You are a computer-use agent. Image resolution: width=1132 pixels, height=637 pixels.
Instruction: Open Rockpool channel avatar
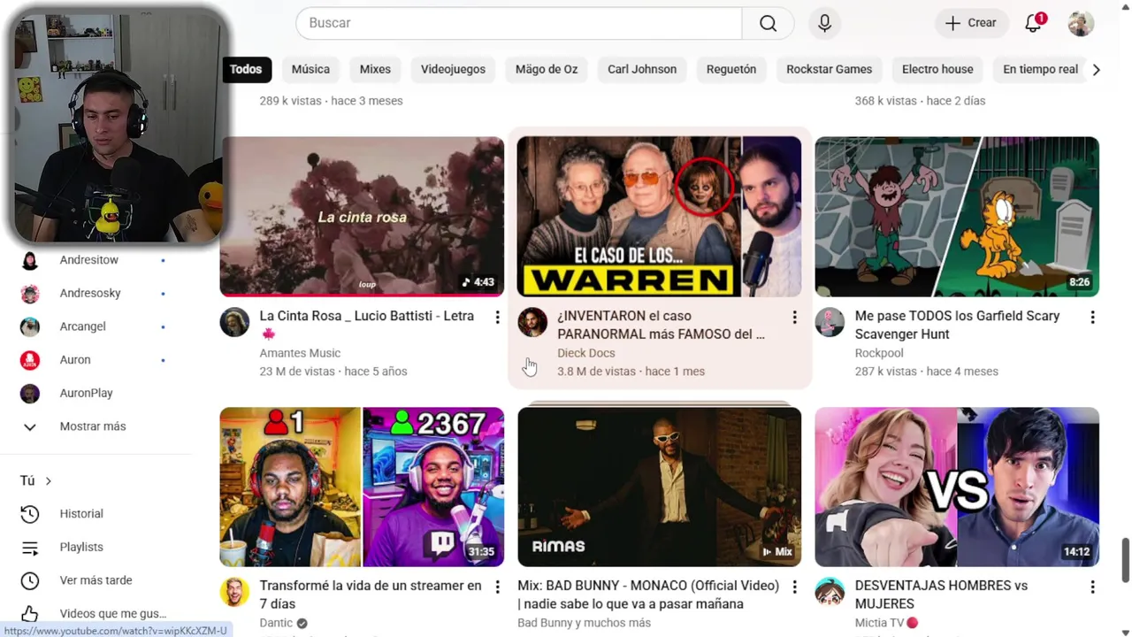[x=830, y=322]
